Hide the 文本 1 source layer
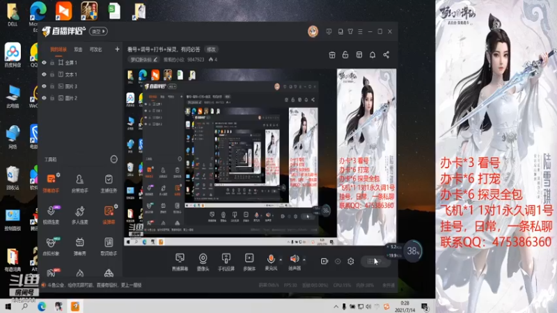Viewport: 557px width, 313px height. click(44, 74)
